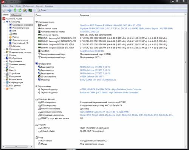Image resolution: width=189 pixels, height=150 pixels.
Task: Open the QuadCore AMD Phenom II X4 link
Action: tap(110, 25)
